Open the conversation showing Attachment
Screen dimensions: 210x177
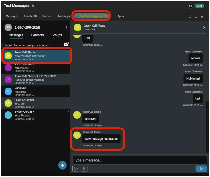36,68
